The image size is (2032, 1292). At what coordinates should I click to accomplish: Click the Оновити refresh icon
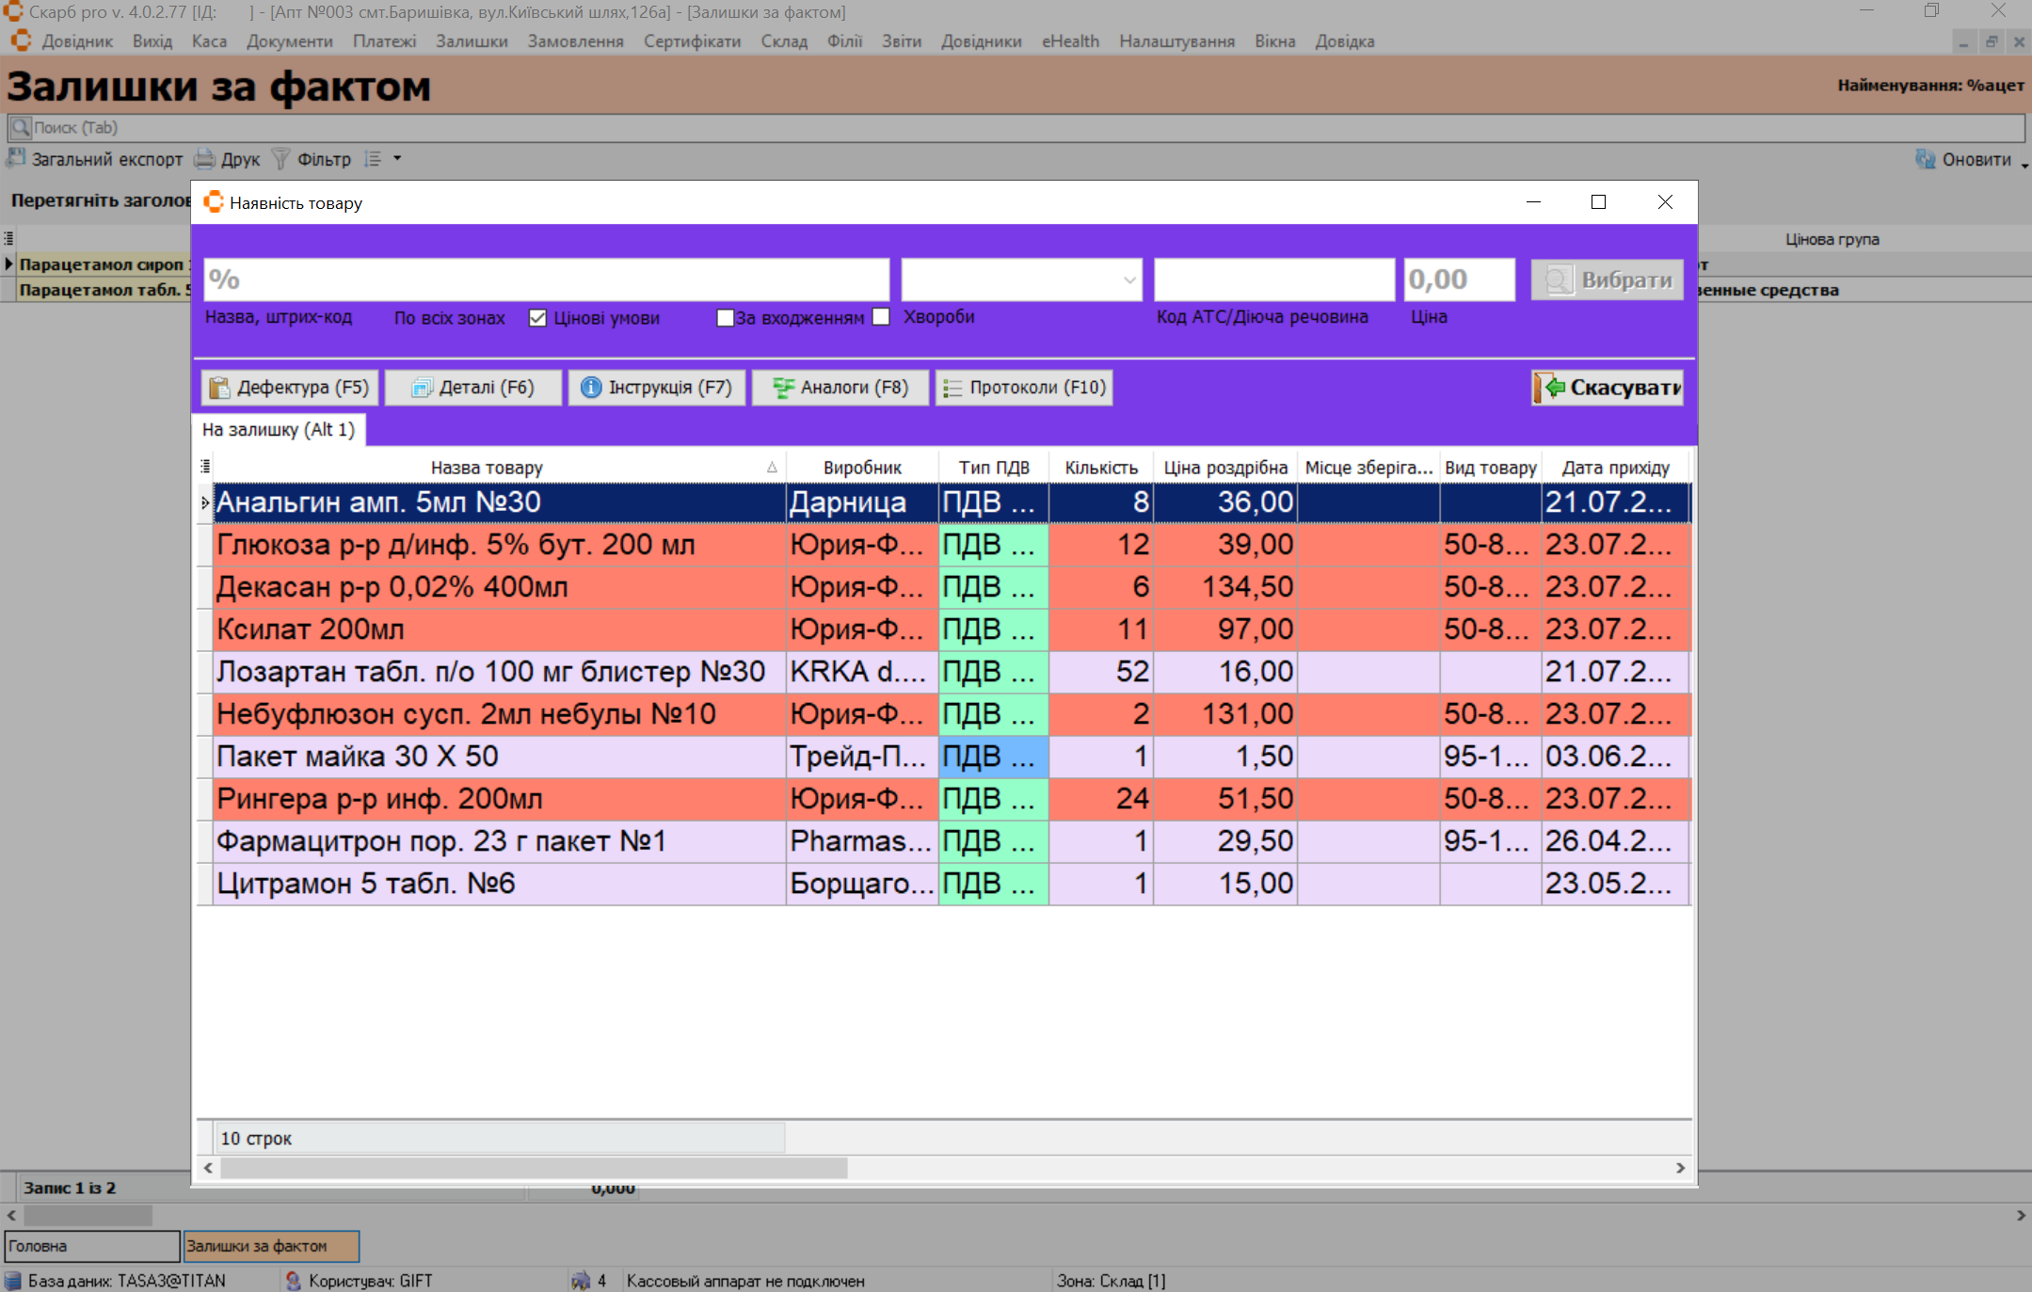[1925, 159]
